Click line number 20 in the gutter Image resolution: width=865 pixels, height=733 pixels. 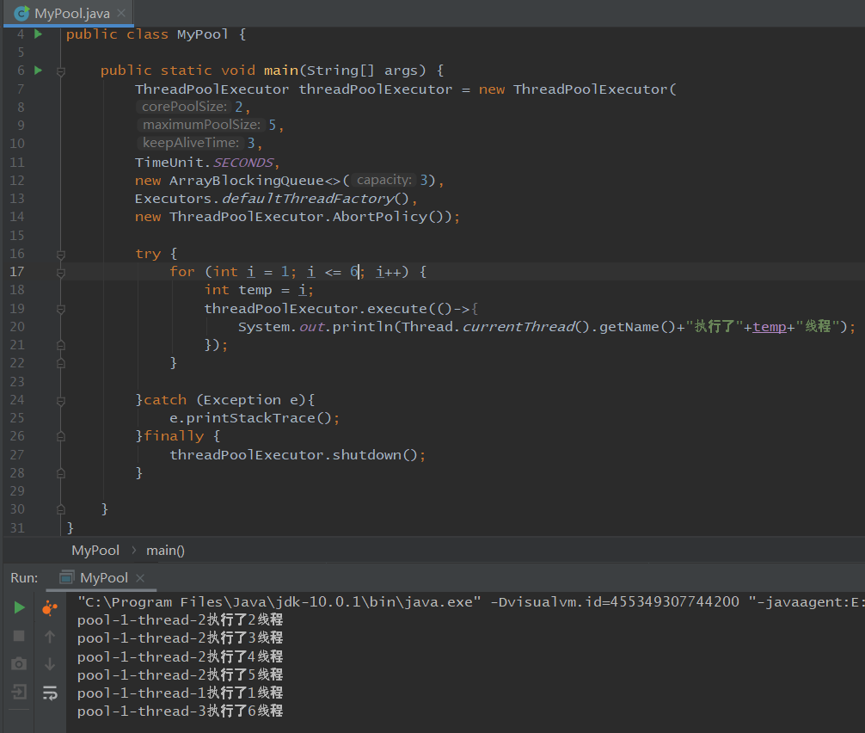[17, 327]
